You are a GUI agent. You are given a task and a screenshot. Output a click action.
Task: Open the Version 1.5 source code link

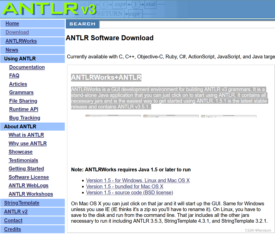(130, 192)
